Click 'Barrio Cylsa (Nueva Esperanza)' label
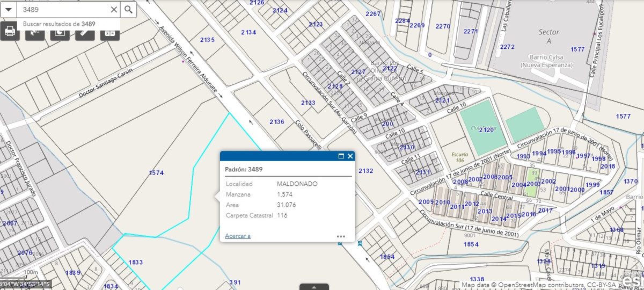This screenshot has height=290, width=644. coord(546,61)
